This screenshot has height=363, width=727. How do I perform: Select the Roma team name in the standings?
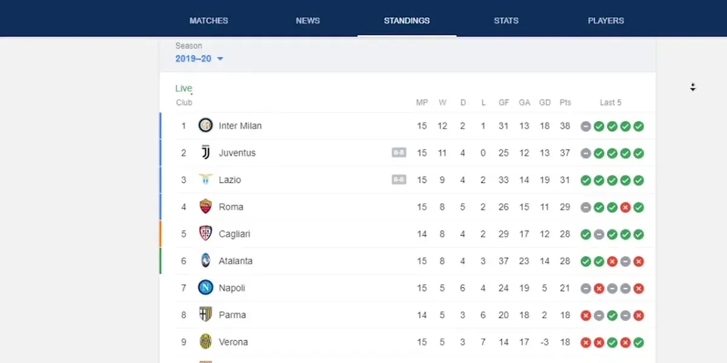231,207
